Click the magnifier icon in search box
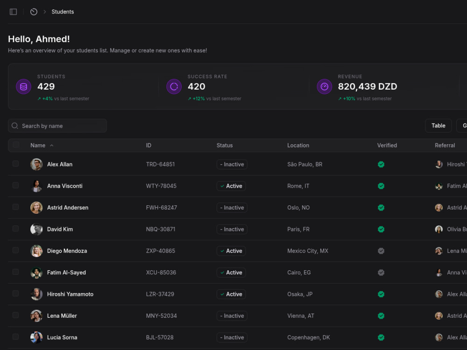Viewport: 467px width, 350px height. [x=14, y=126]
